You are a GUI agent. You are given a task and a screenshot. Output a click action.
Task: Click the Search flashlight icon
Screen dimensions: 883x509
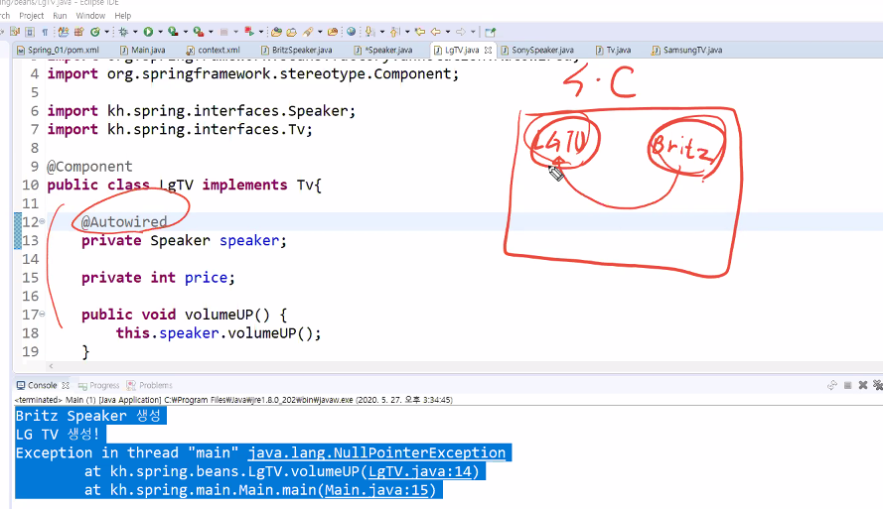pyautogui.click(x=308, y=32)
